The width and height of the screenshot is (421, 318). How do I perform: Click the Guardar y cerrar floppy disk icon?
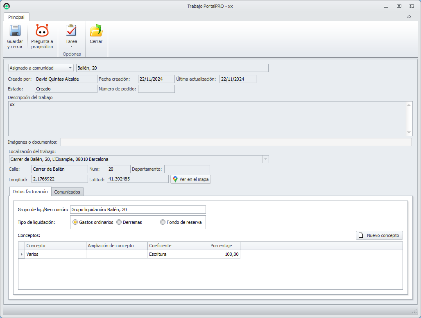coord(15,31)
